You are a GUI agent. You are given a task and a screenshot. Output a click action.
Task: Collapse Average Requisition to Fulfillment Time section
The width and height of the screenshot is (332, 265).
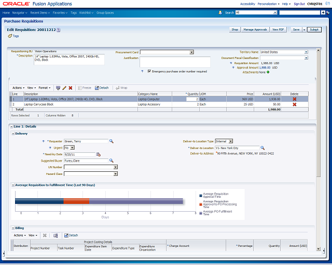pos(13,185)
